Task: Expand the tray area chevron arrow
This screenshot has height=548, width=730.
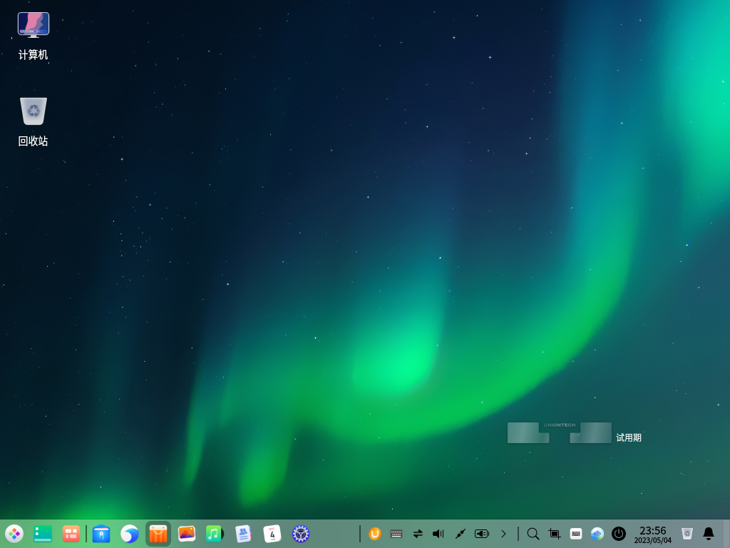Action: (503, 534)
